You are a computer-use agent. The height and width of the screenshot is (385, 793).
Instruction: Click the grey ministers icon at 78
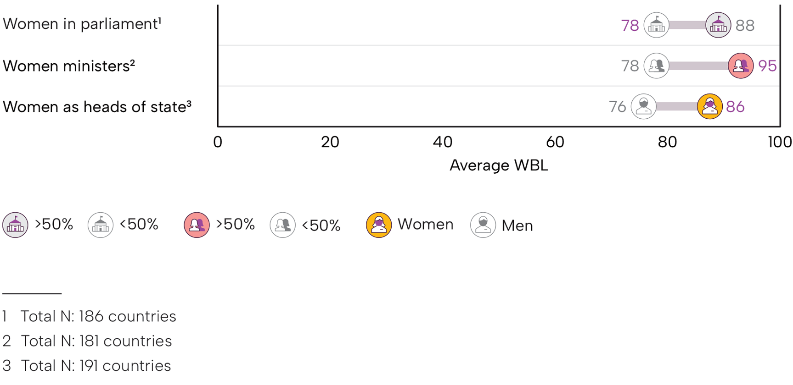click(656, 66)
